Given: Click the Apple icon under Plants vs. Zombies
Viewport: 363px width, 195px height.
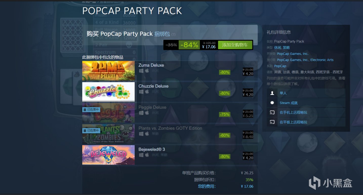Looking at the screenshot, I should point(147,134).
